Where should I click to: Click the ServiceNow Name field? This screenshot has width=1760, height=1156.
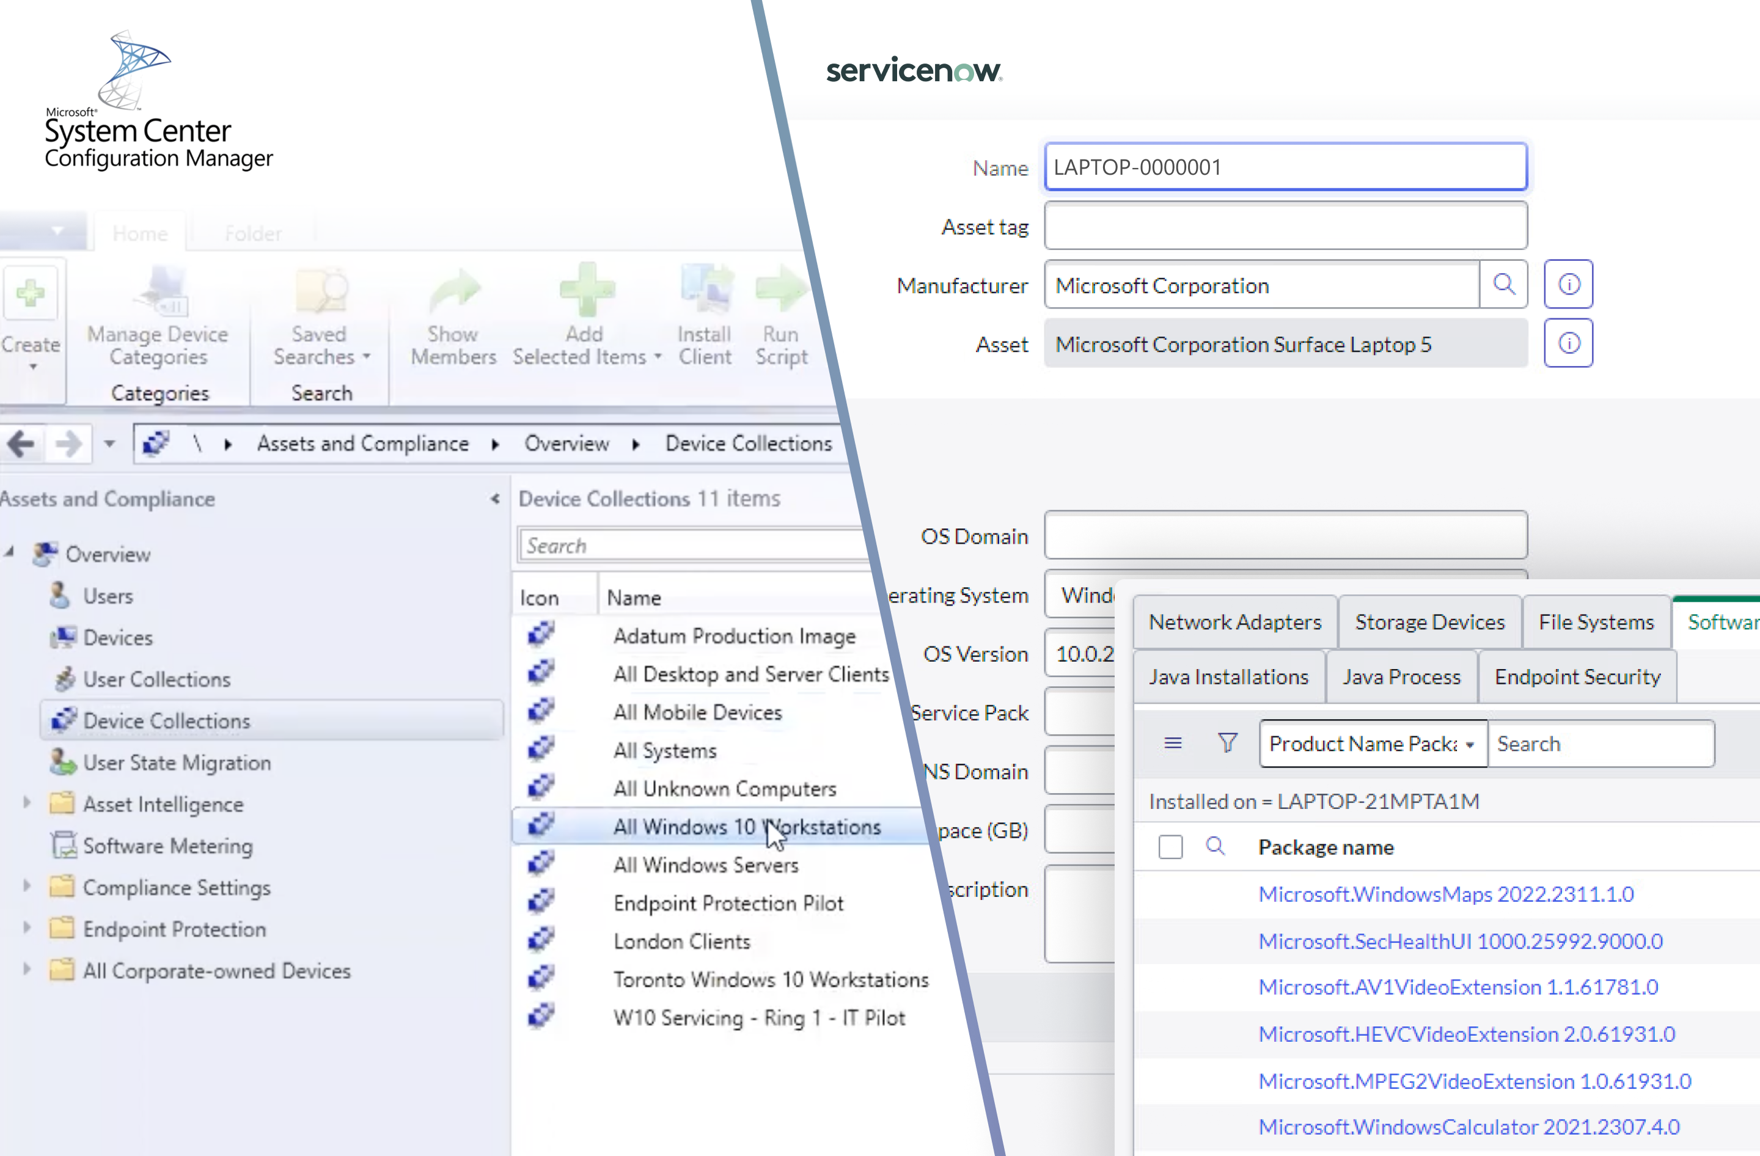click(x=1285, y=167)
